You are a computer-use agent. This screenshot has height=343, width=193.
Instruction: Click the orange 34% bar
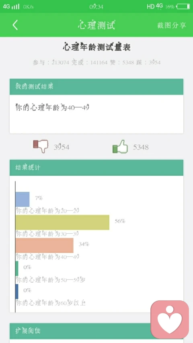(x=44, y=245)
